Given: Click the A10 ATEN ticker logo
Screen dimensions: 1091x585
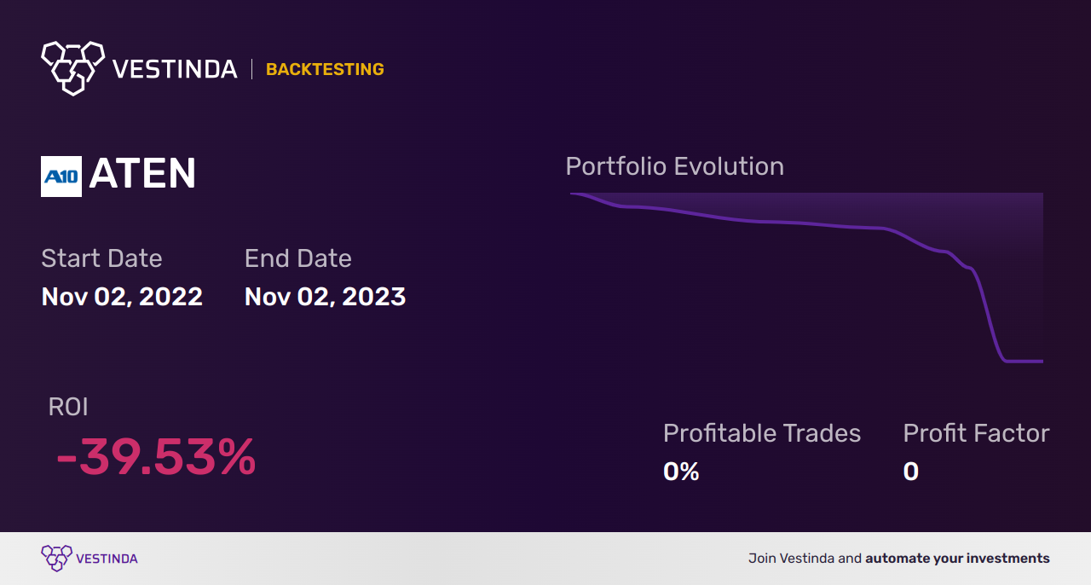Looking at the screenshot, I should tap(61, 177).
